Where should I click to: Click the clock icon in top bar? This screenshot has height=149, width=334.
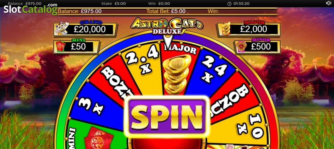229,4
